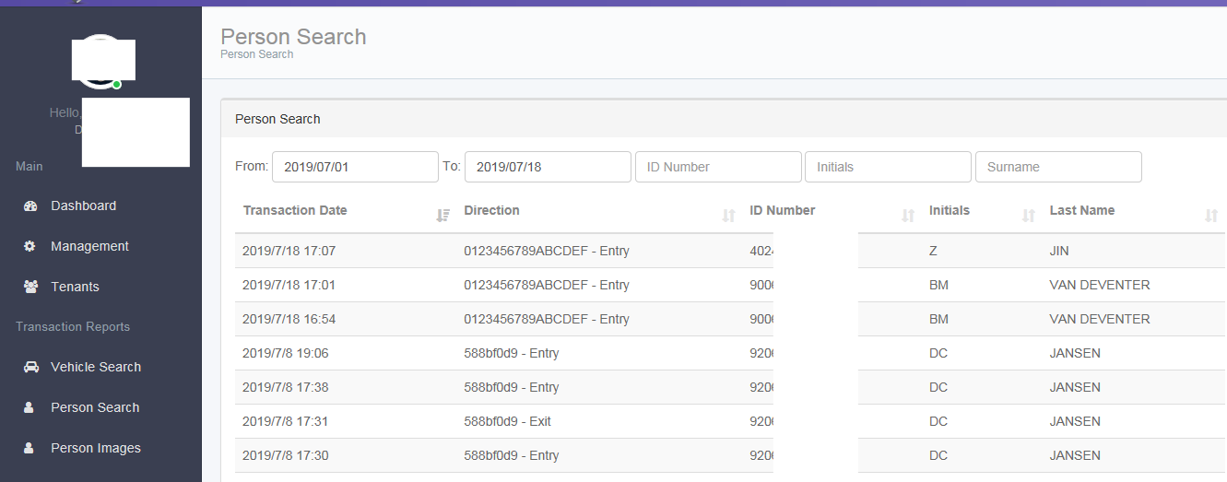Image resolution: width=1227 pixels, height=482 pixels.
Task: Open the Dashboard menu item
Action: 83,206
